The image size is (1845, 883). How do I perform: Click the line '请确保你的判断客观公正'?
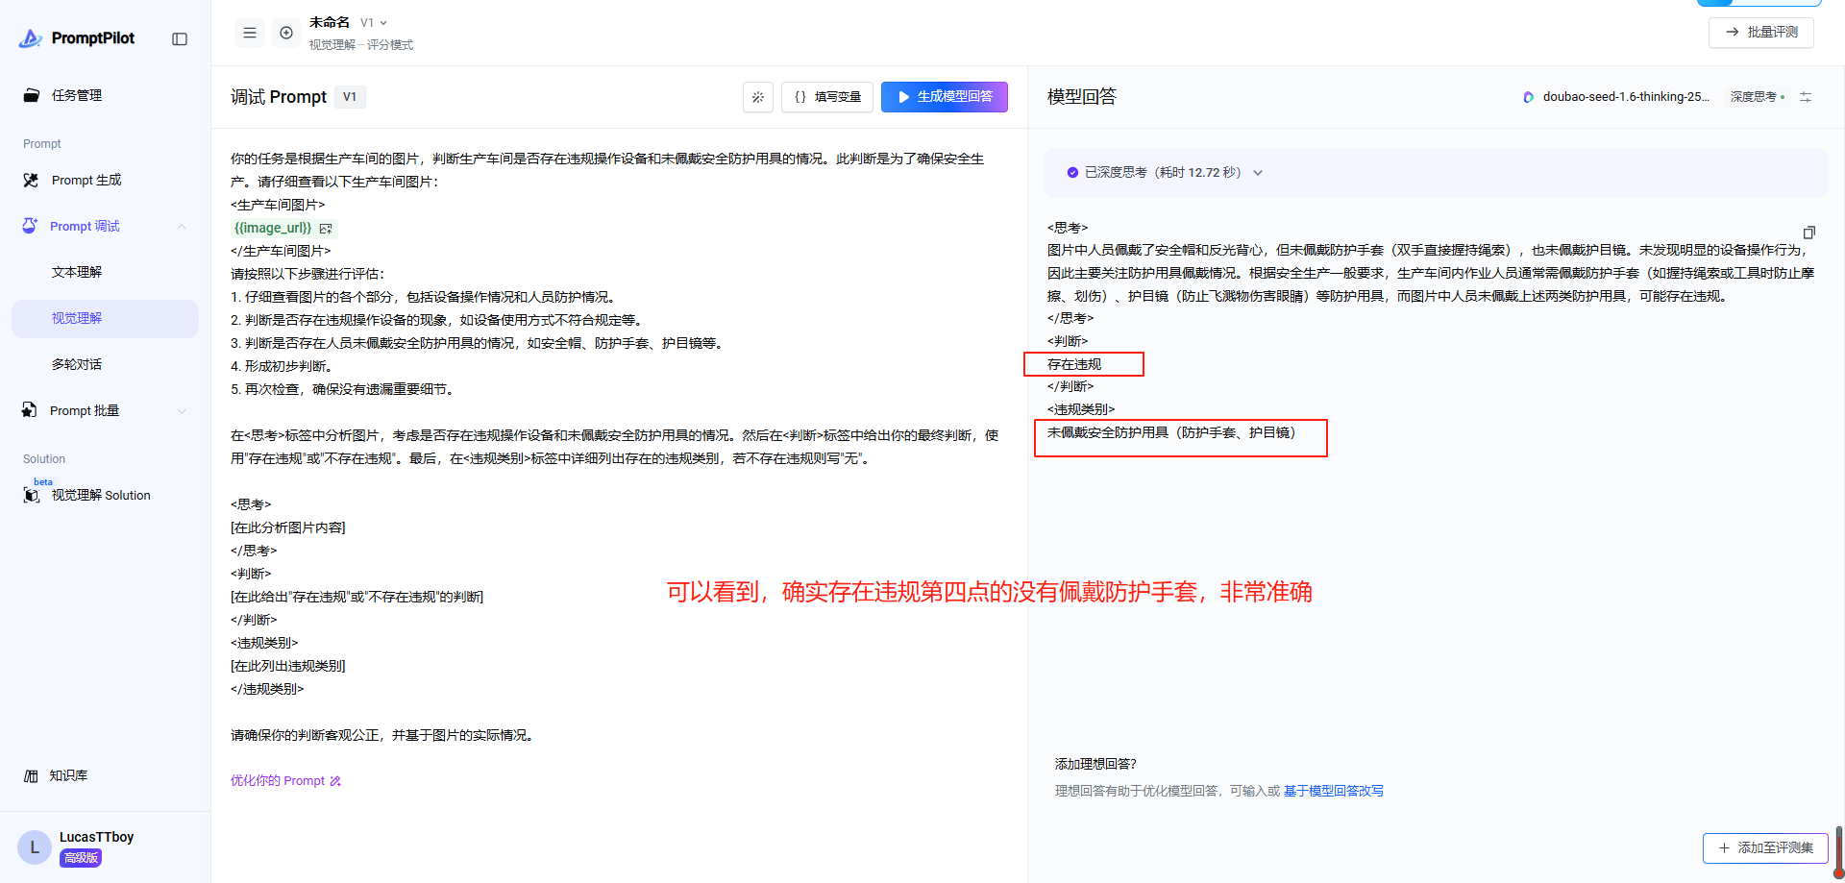pos(382,736)
